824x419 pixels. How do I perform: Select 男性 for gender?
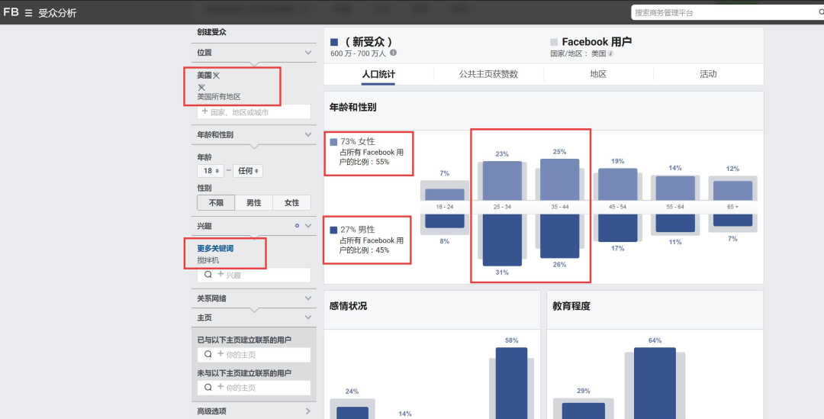coord(254,202)
